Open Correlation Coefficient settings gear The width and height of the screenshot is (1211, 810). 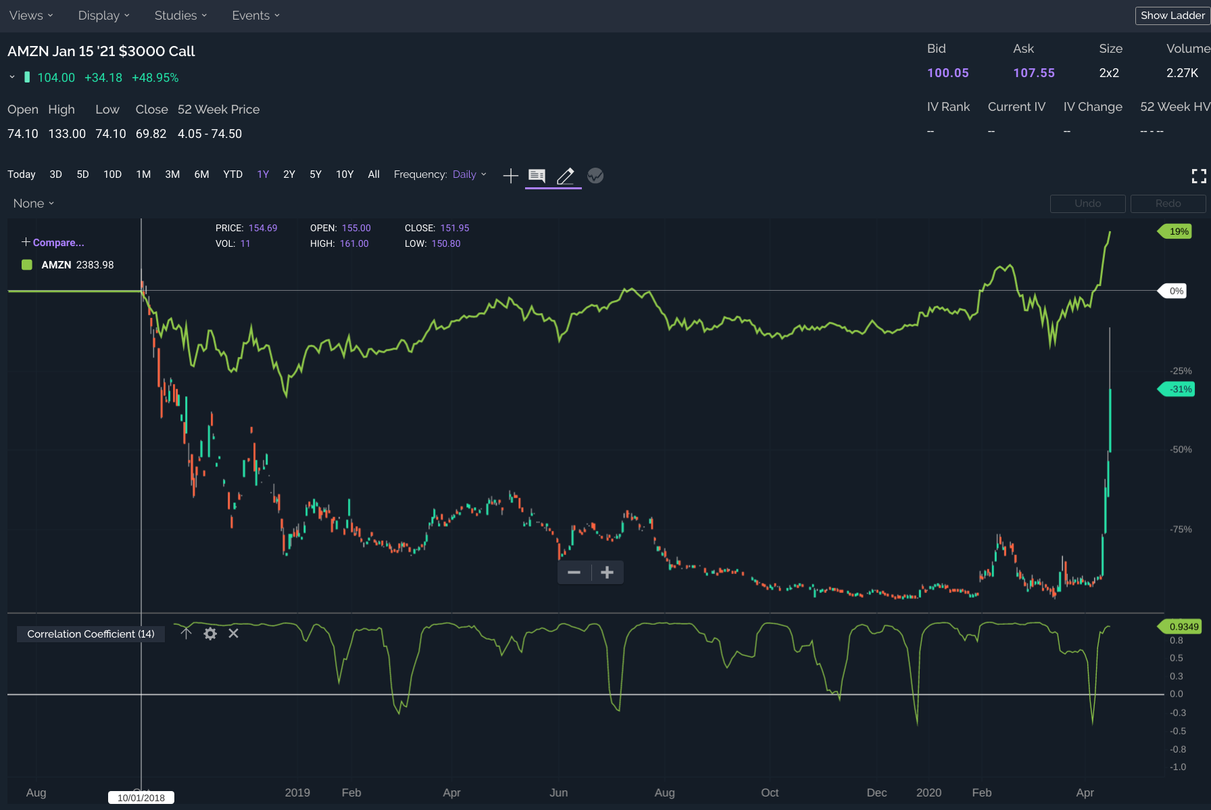[210, 634]
